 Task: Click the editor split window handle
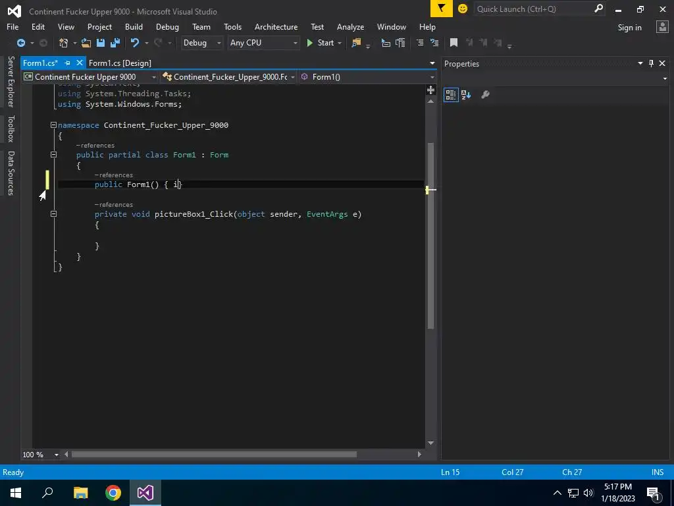click(430, 90)
